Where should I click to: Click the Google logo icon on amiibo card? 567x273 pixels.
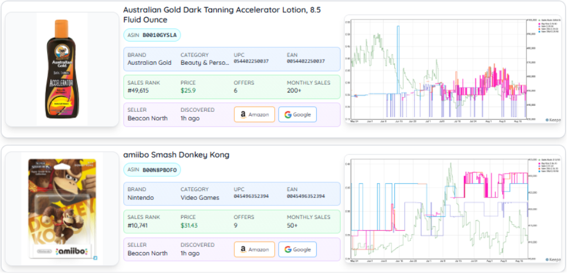(288, 250)
